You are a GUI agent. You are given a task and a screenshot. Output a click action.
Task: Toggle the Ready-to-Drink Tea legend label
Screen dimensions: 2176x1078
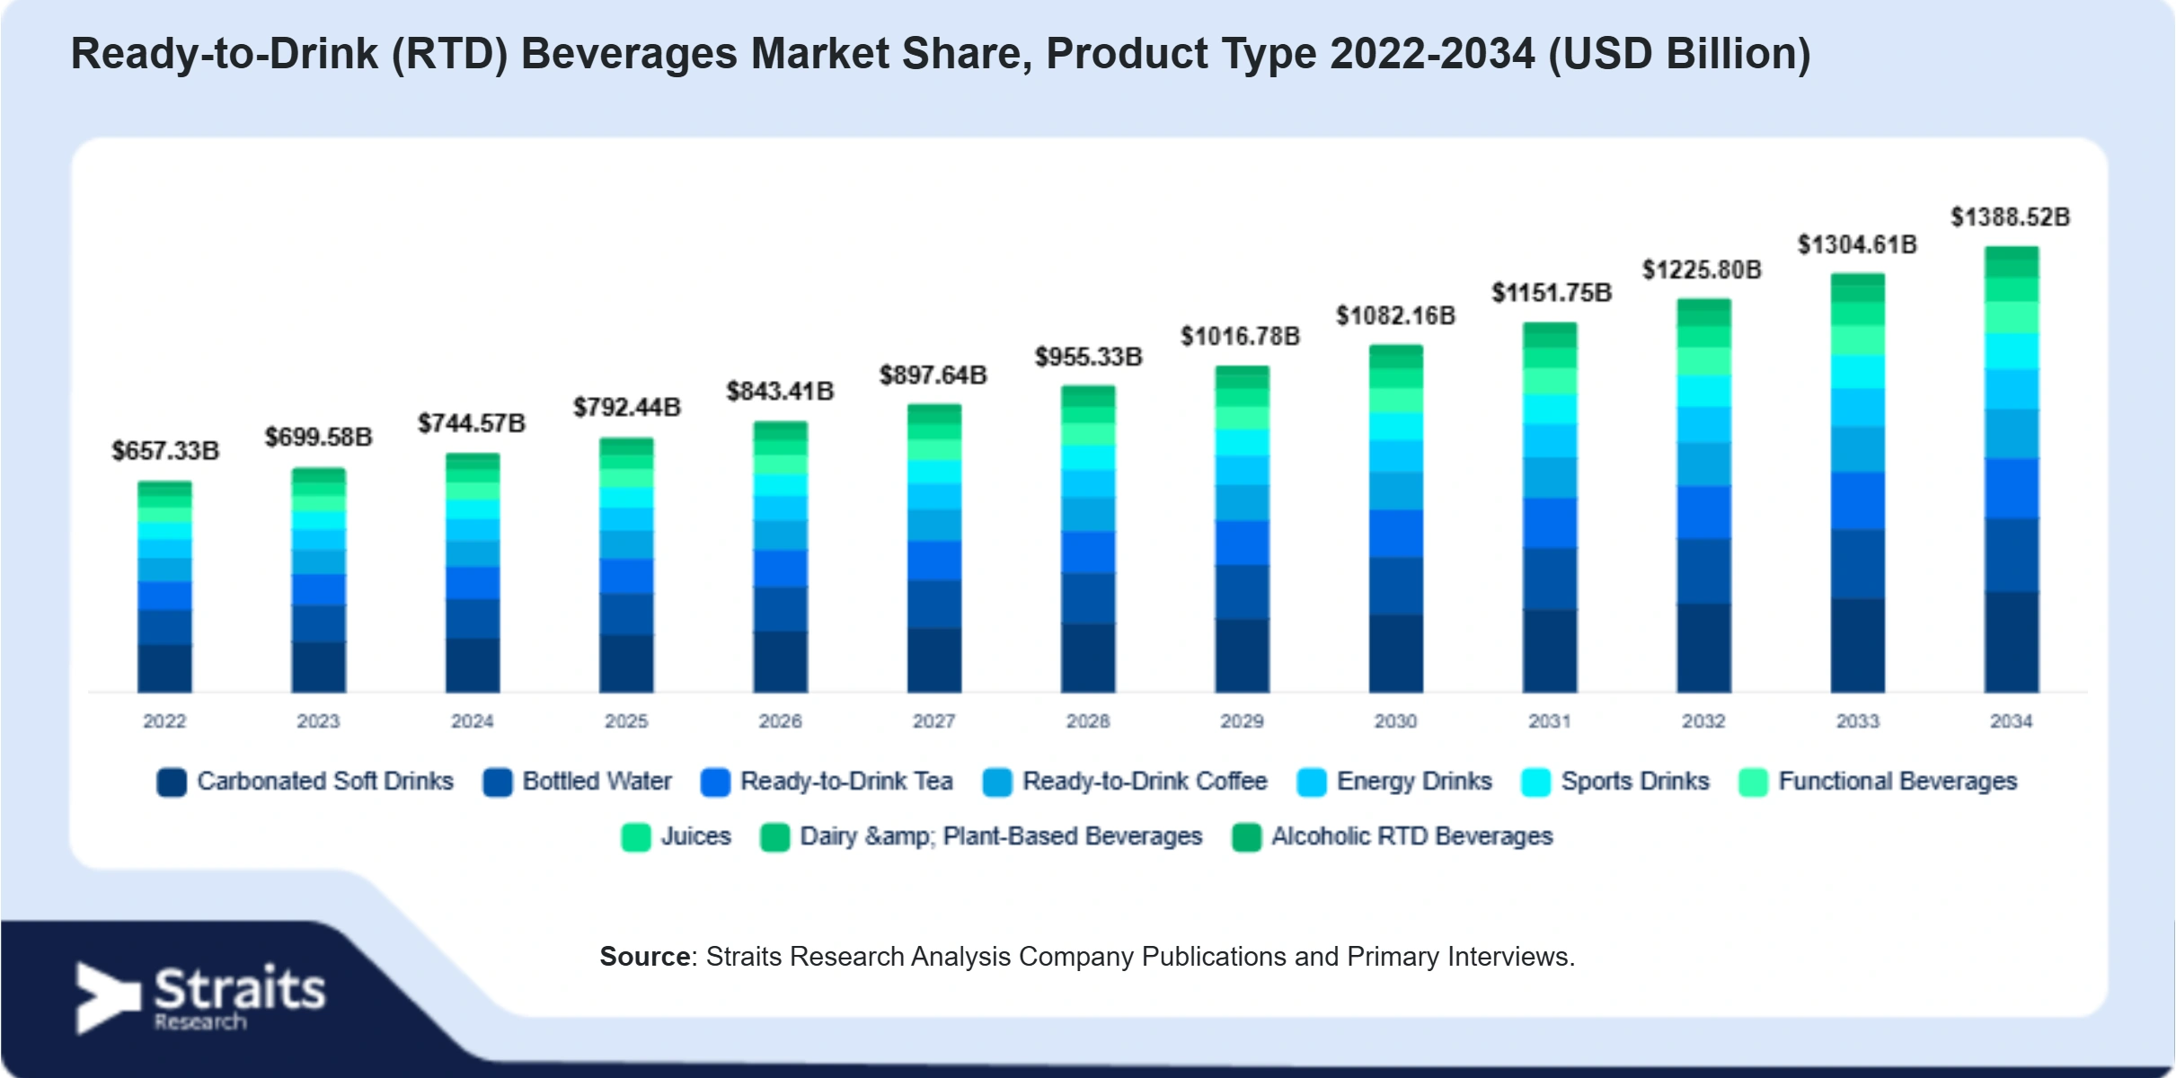click(x=846, y=782)
